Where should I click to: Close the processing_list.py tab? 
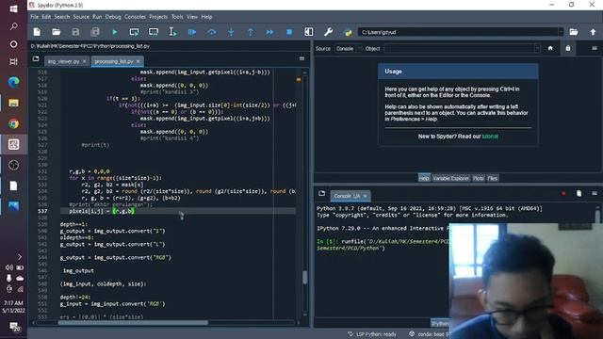(139, 61)
